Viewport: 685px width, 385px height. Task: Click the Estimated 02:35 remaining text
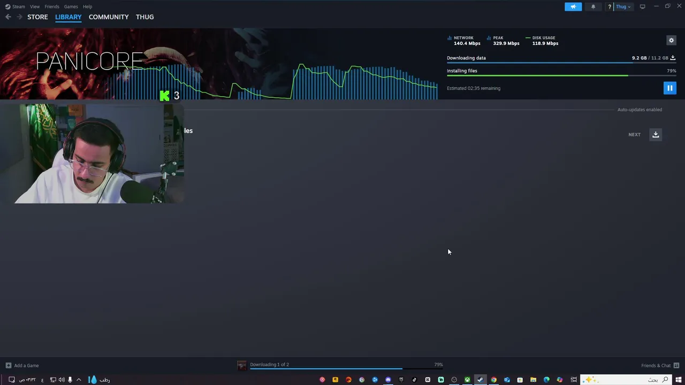[x=474, y=88]
